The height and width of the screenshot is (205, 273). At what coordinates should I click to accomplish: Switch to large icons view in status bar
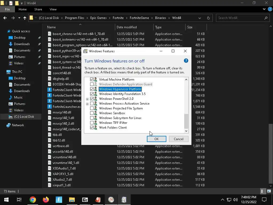(x=269, y=191)
